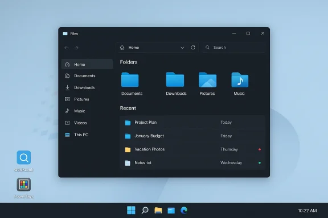Screen dimensions: 328x218
Task: Click the home icon in the address bar
Action: (122, 48)
